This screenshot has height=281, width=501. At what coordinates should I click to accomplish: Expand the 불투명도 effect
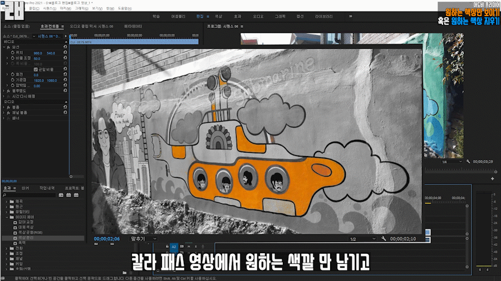click(x=4, y=91)
